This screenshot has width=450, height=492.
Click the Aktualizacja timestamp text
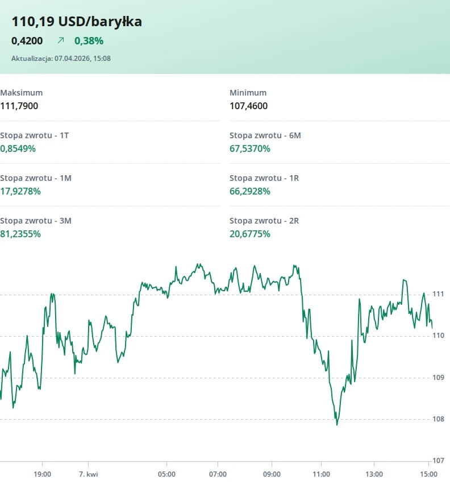(x=61, y=58)
